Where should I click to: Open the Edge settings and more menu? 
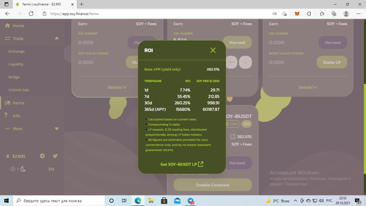pyautogui.click(x=359, y=13)
